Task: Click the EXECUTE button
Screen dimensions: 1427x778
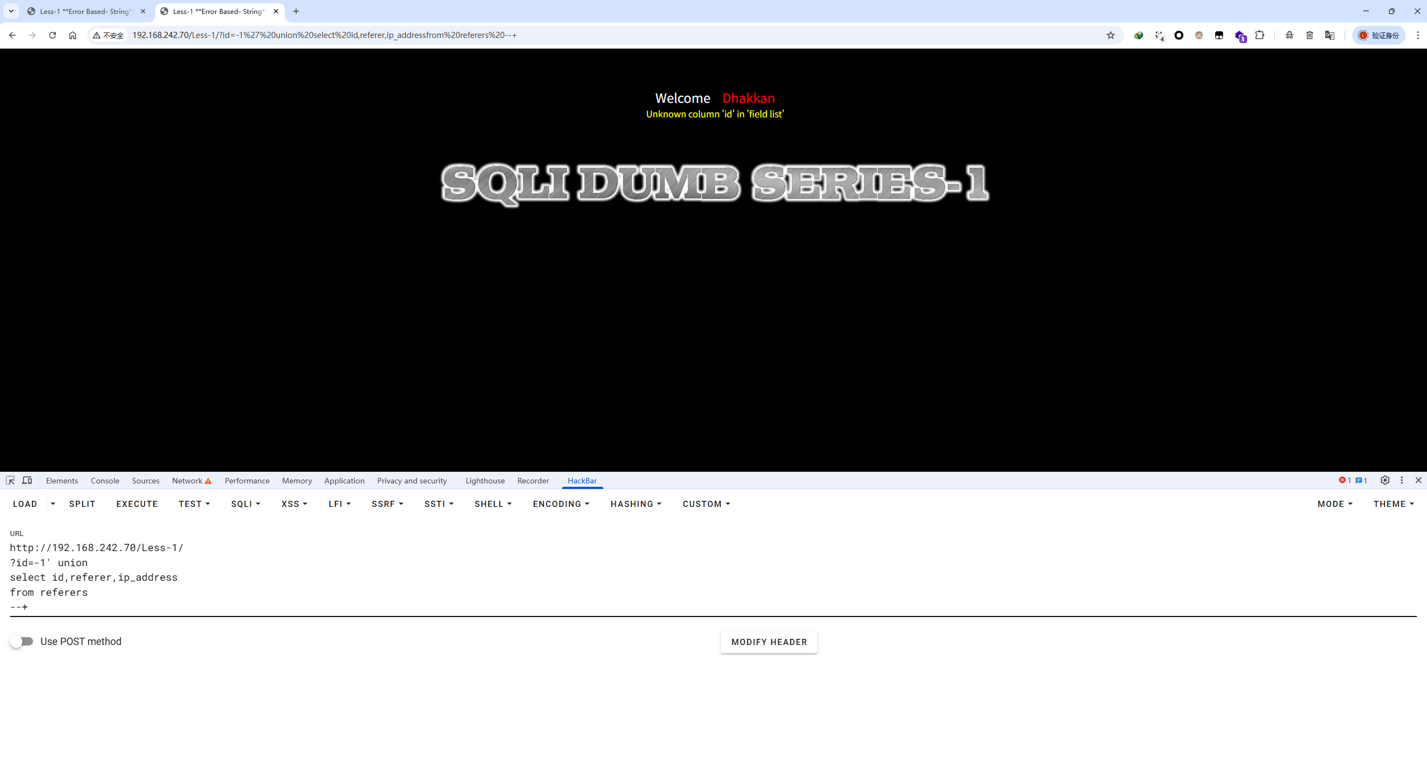Action: [x=137, y=504]
